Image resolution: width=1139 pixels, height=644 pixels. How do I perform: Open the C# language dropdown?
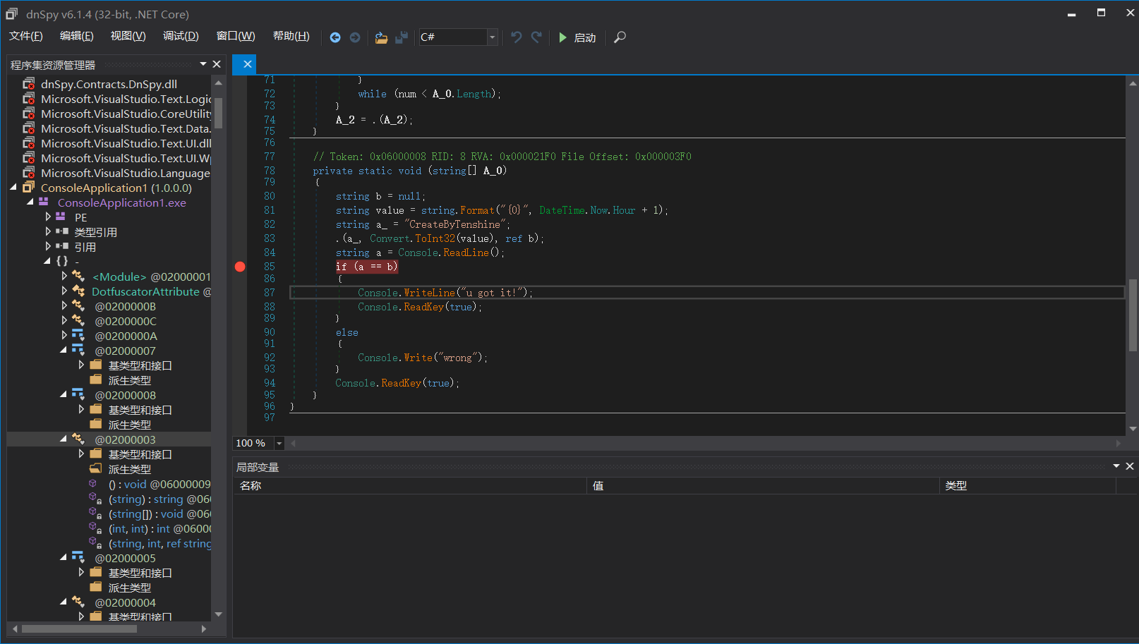(x=492, y=37)
